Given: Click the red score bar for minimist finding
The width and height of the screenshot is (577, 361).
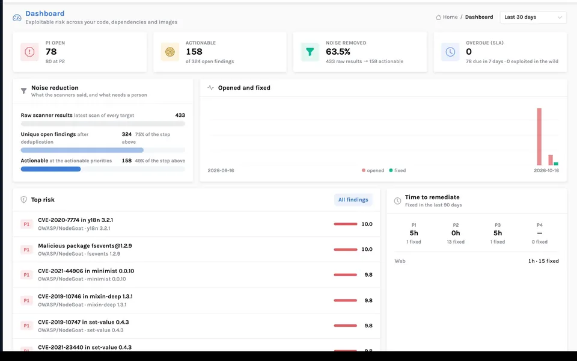Looking at the screenshot, I should (x=346, y=275).
